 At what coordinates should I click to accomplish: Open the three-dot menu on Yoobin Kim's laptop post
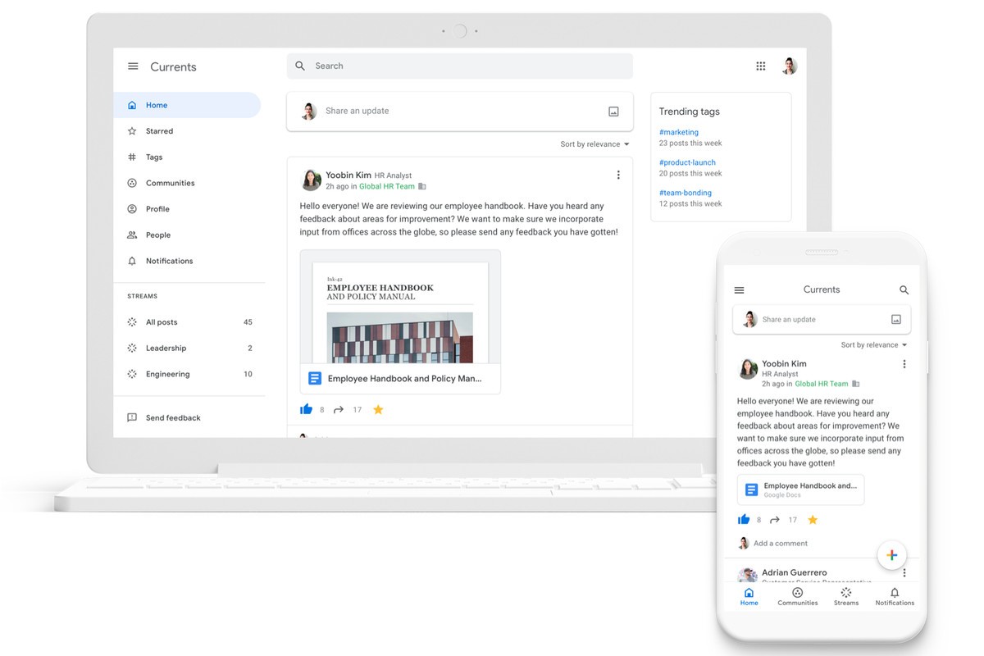618,175
